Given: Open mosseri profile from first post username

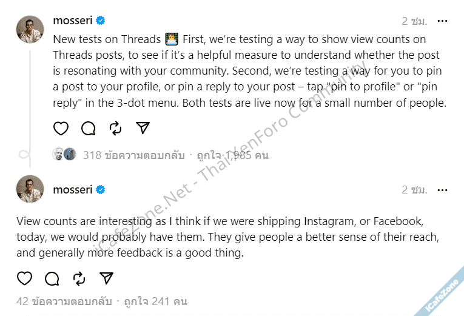Looking at the screenshot, I should pyautogui.click(x=73, y=21).
